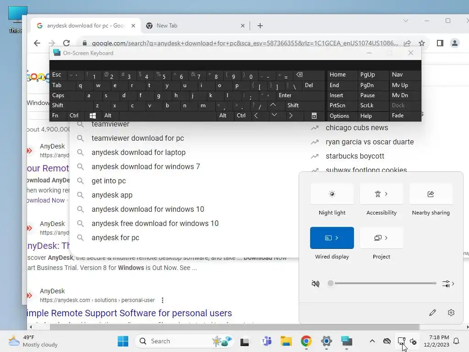This screenshot has width=469, height=352.
Task: Tap the Help key on keyboard
Action: [373, 115]
